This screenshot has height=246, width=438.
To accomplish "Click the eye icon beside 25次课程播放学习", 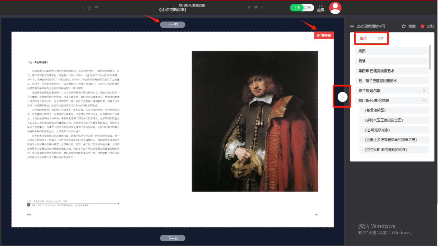I will tap(352, 26).
